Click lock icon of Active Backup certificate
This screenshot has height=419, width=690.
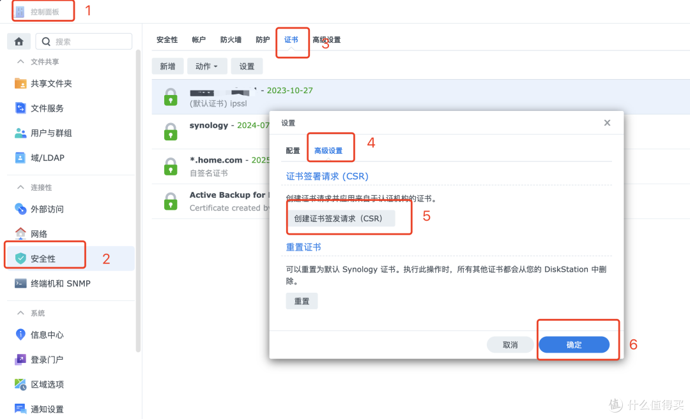[171, 201]
